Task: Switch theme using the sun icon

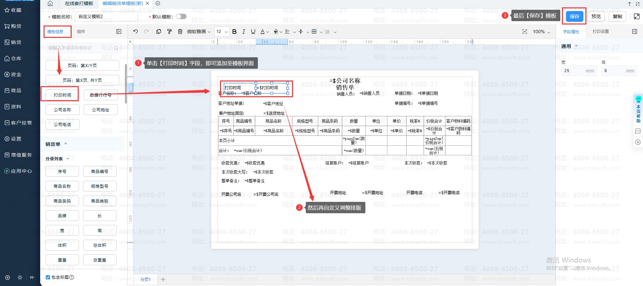Action: tap(20, 277)
